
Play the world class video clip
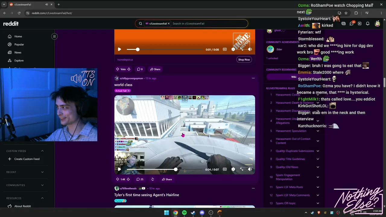(x=119, y=169)
